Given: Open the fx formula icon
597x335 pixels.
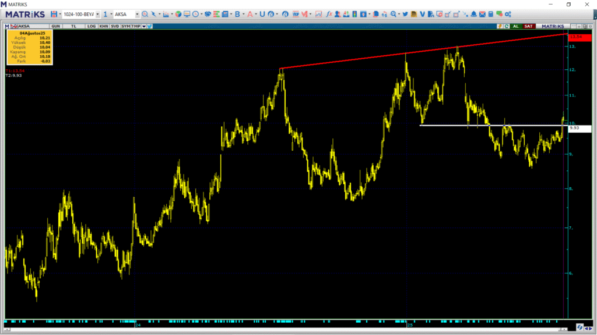Looking at the screenshot, I should pos(329,13).
